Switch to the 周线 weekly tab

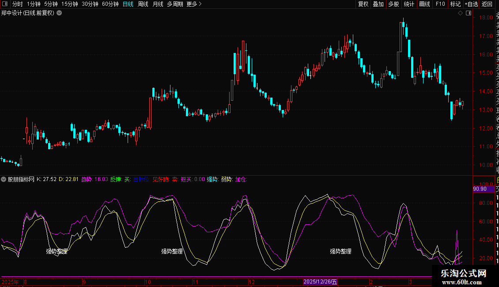[143, 4]
